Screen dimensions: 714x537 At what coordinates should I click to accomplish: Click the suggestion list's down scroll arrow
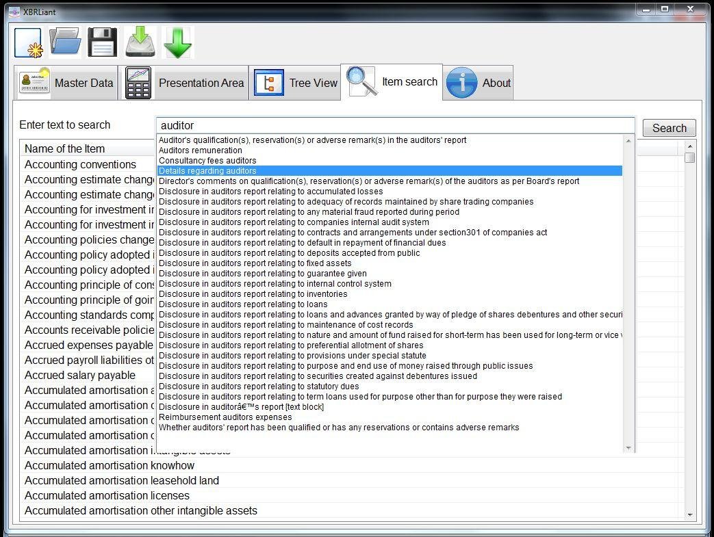628,448
